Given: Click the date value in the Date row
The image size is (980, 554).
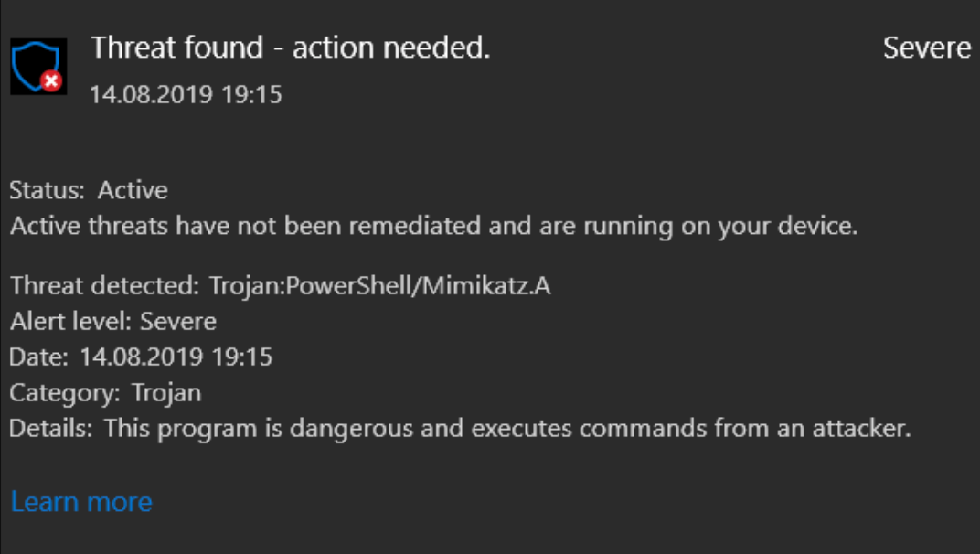Looking at the screenshot, I should pos(176,357).
